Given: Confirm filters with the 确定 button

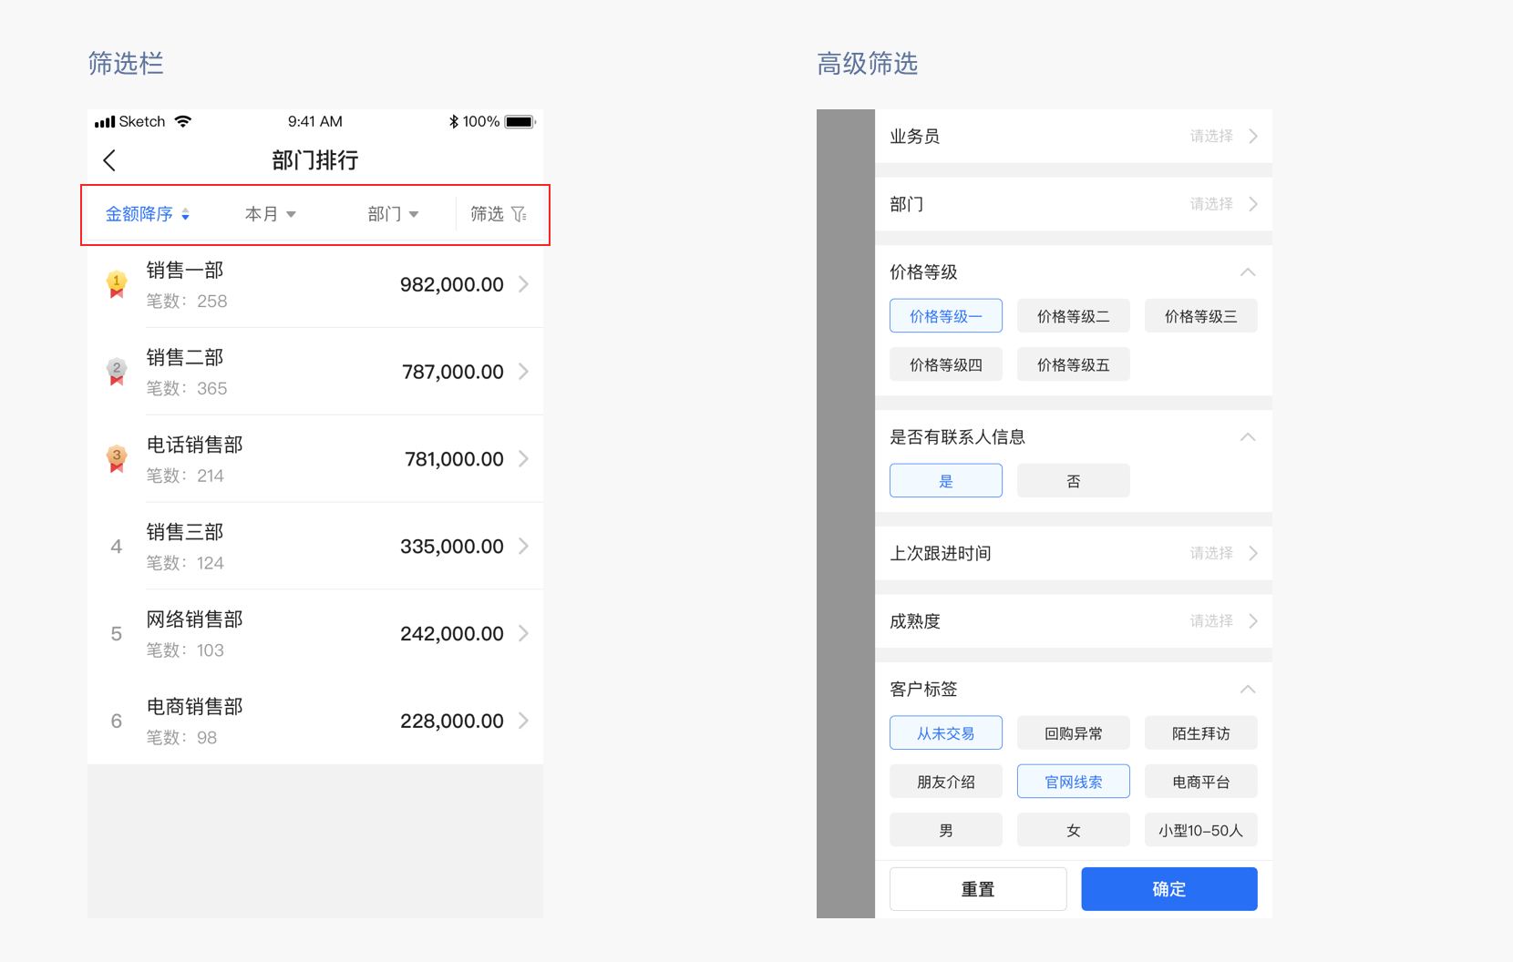Looking at the screenshot, I should (x=1168, y=889).
